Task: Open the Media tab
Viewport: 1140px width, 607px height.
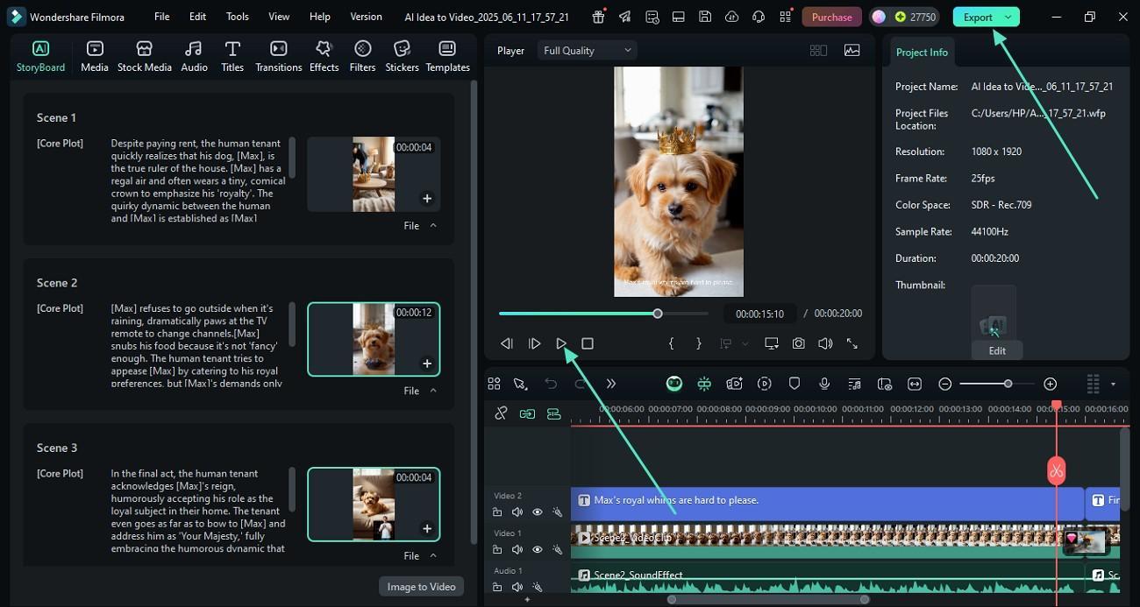Action: [x=95, y=56]
